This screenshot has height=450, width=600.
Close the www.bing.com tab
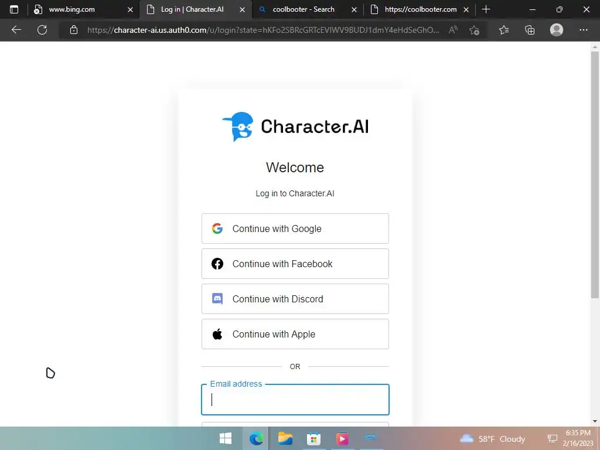130,9
